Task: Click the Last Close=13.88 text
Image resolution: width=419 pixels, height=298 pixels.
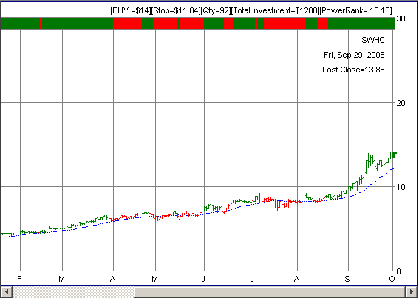Action: click(x=353, y=70)
